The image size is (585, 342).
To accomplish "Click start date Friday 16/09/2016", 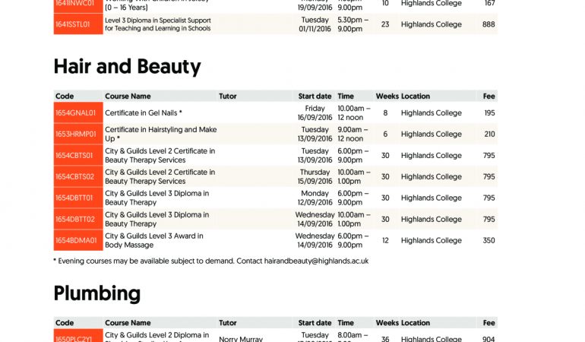I will point(315,112).
